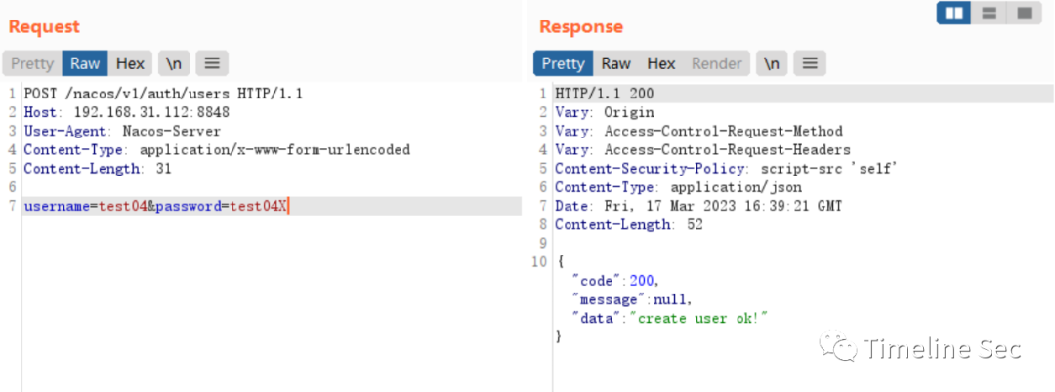1055x392 pixels.
Task: Click the POST /nacos/v1/auth/users request line
Action: pyautogui.click(x=163, y=94)
